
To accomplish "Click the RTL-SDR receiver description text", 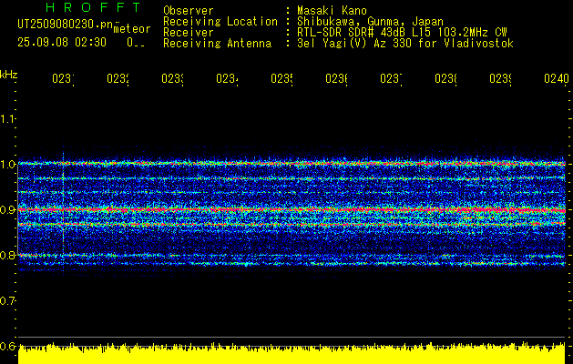I will pos(402,33).
